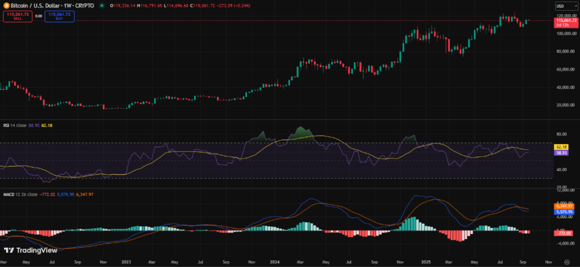The height and width of the screenshot is (267, 580).
Task: Click the −772.02 histogram value in MACD legend
Action: pos(48,194)
